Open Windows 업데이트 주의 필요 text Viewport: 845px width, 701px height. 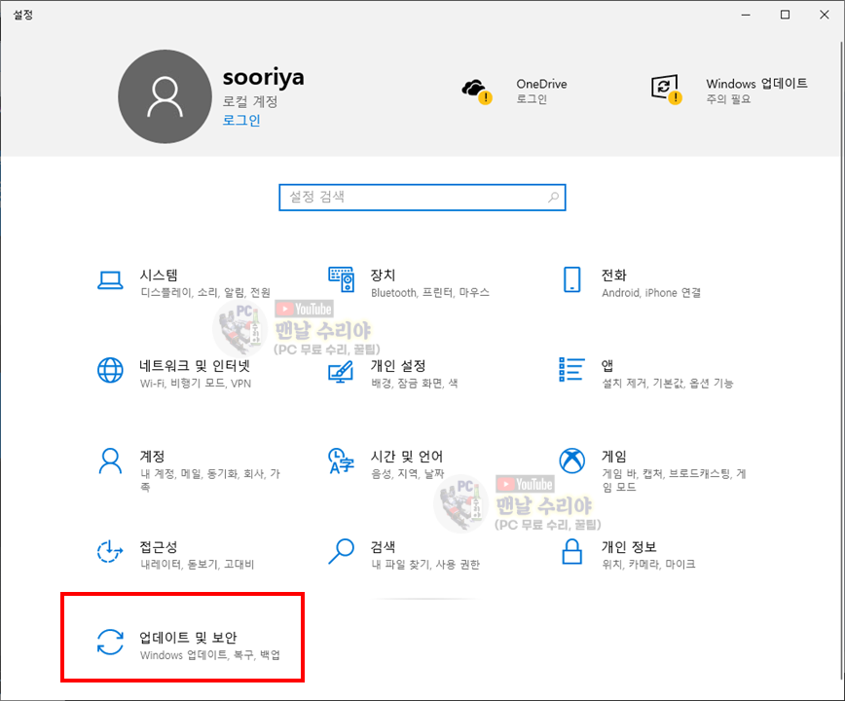click(x=728, y=99)
